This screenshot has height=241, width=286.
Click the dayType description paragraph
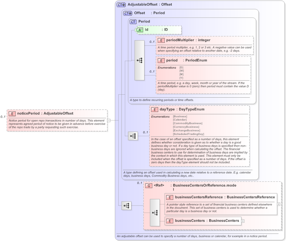pyautogui.click(x=199, y=151)
